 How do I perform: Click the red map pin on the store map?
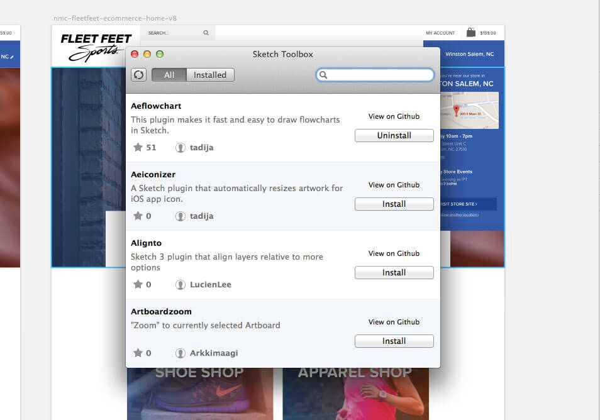click(456, 108)
